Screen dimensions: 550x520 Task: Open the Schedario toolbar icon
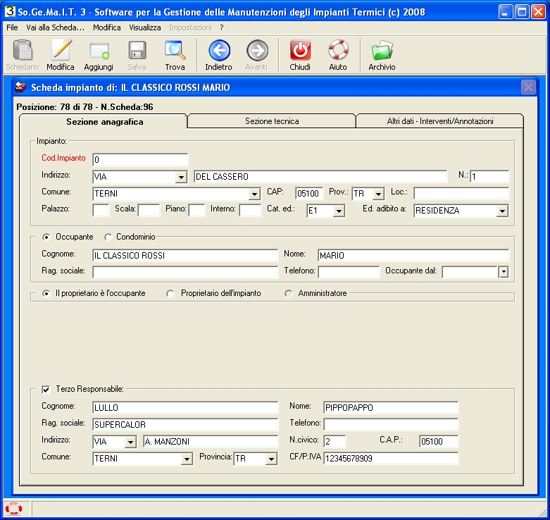click(x=23, y=50)
